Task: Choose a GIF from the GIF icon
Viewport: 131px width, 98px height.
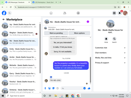Action: (57, 88)
